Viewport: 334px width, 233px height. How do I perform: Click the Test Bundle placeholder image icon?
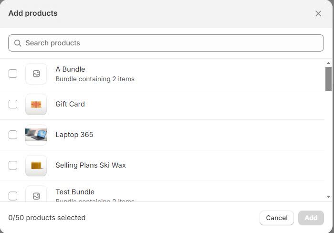(x=36, y=196)
